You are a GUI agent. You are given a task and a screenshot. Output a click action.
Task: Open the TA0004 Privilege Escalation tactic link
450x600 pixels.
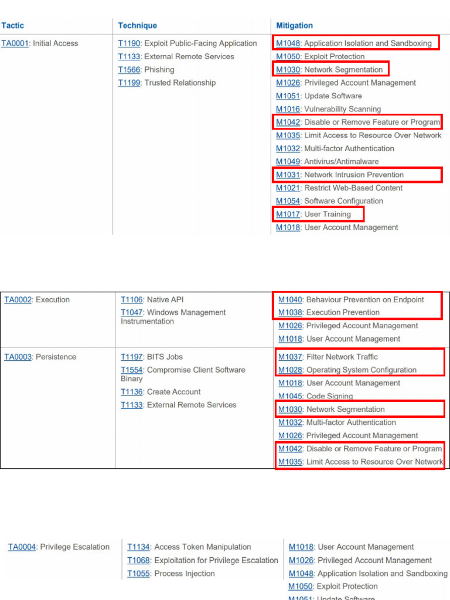click(x=22, y=547)
